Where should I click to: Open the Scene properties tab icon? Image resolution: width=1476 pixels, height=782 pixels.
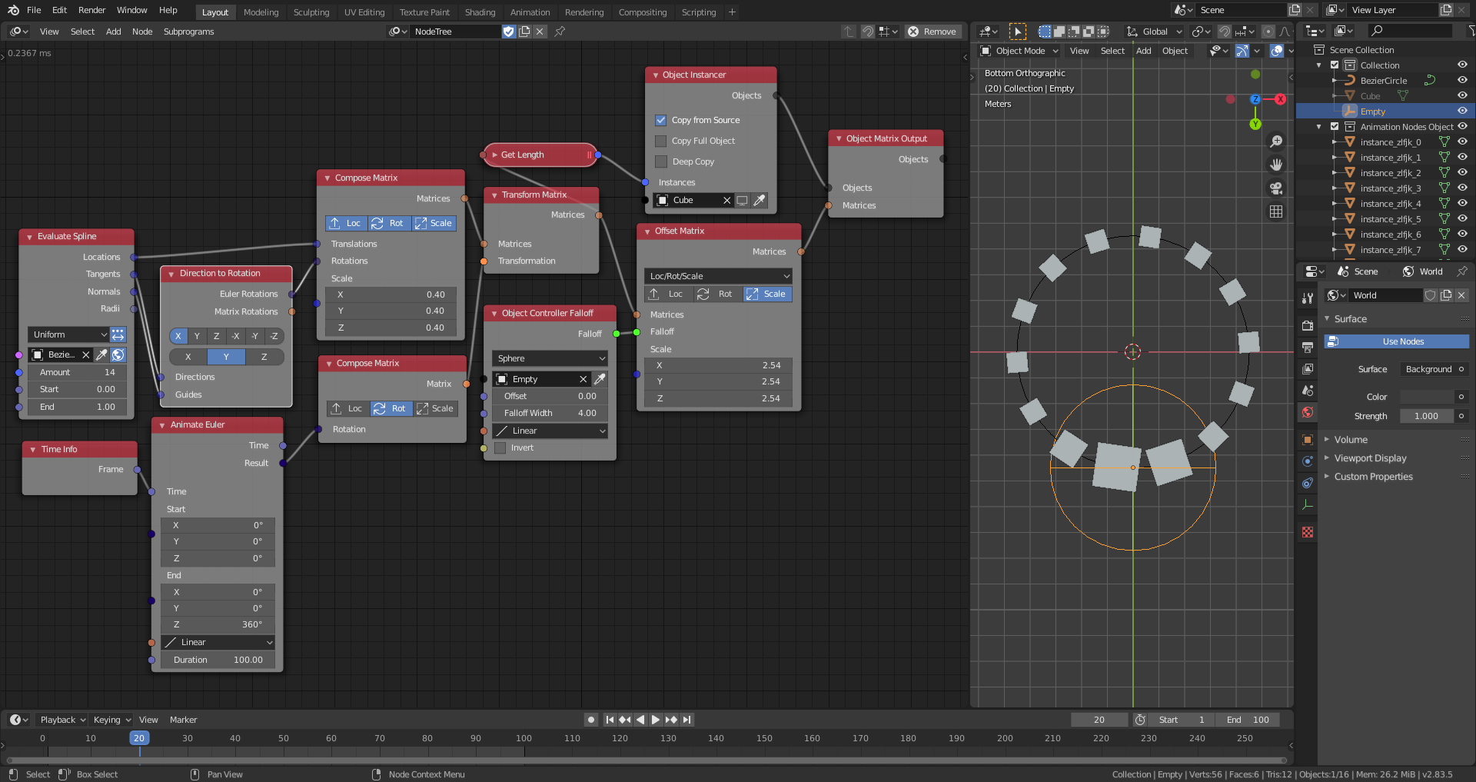click(x=1308, y=391)
